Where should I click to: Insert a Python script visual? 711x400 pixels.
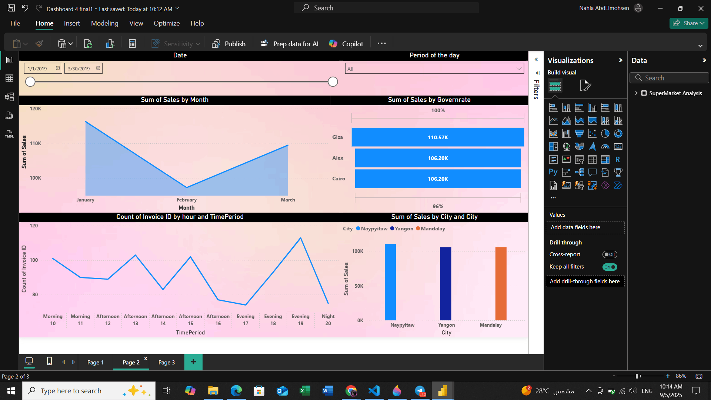[x=553, y=172]
